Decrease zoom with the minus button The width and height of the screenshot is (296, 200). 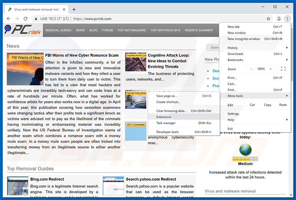251,69
